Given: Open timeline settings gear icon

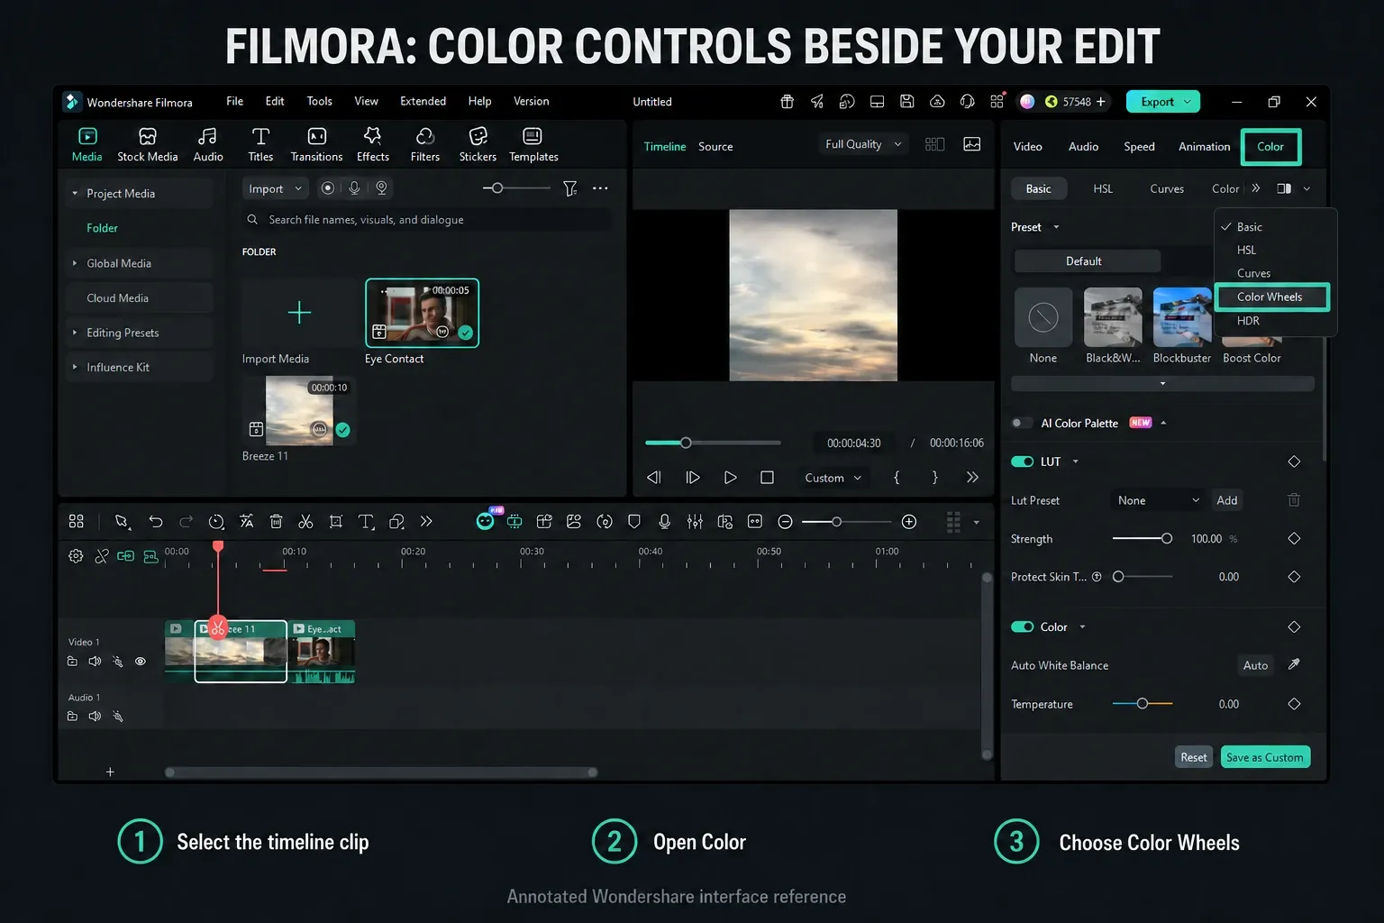Looking at the screenshot, I should (76, 556).
